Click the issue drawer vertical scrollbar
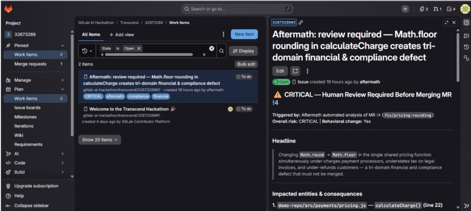The height and width of the screenshot is (211, 471). 458,57
